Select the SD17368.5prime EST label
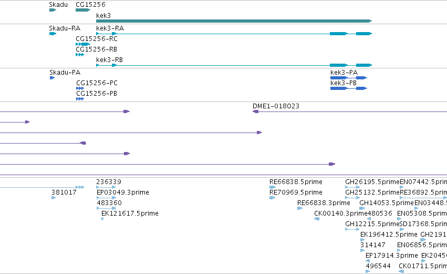Image resolution: width=447 pixels, height=274 pixels. coord(423,224)
